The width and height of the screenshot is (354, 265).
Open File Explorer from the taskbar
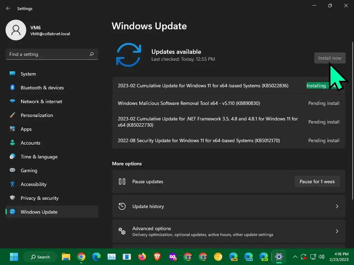(66, 257)
